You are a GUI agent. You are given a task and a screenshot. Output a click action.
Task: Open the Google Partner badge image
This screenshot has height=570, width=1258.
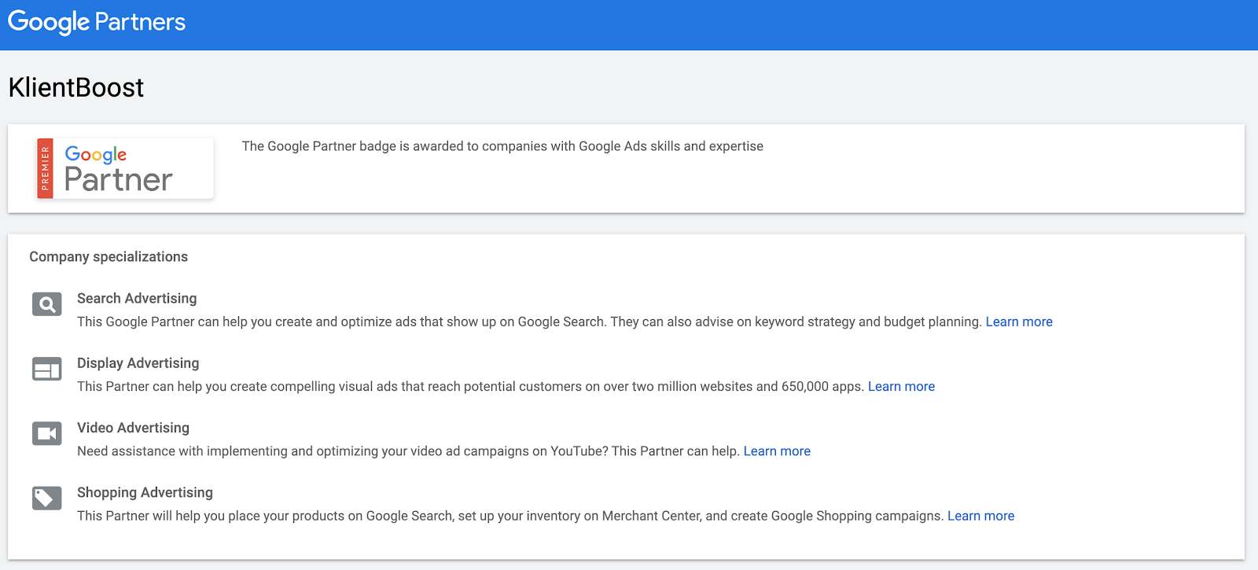126,168
